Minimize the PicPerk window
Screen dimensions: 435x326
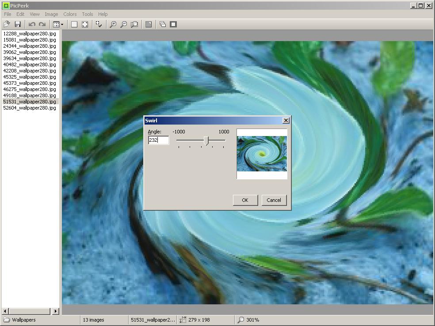[413, 6]
